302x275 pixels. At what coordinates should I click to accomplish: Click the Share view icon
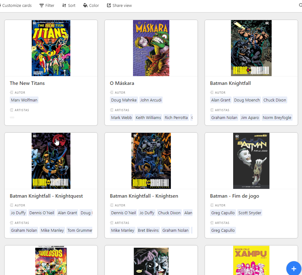pyautogui.click(x=109, y=5)
